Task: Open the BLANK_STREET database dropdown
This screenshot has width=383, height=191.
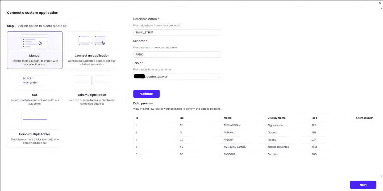Action: [177, 32]
